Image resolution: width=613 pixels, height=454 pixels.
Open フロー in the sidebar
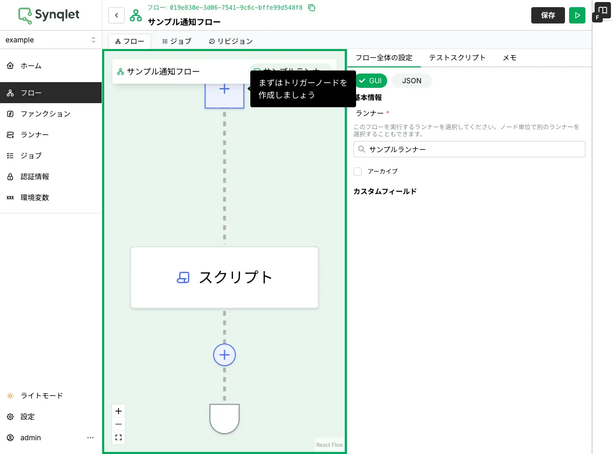(51, 93)
